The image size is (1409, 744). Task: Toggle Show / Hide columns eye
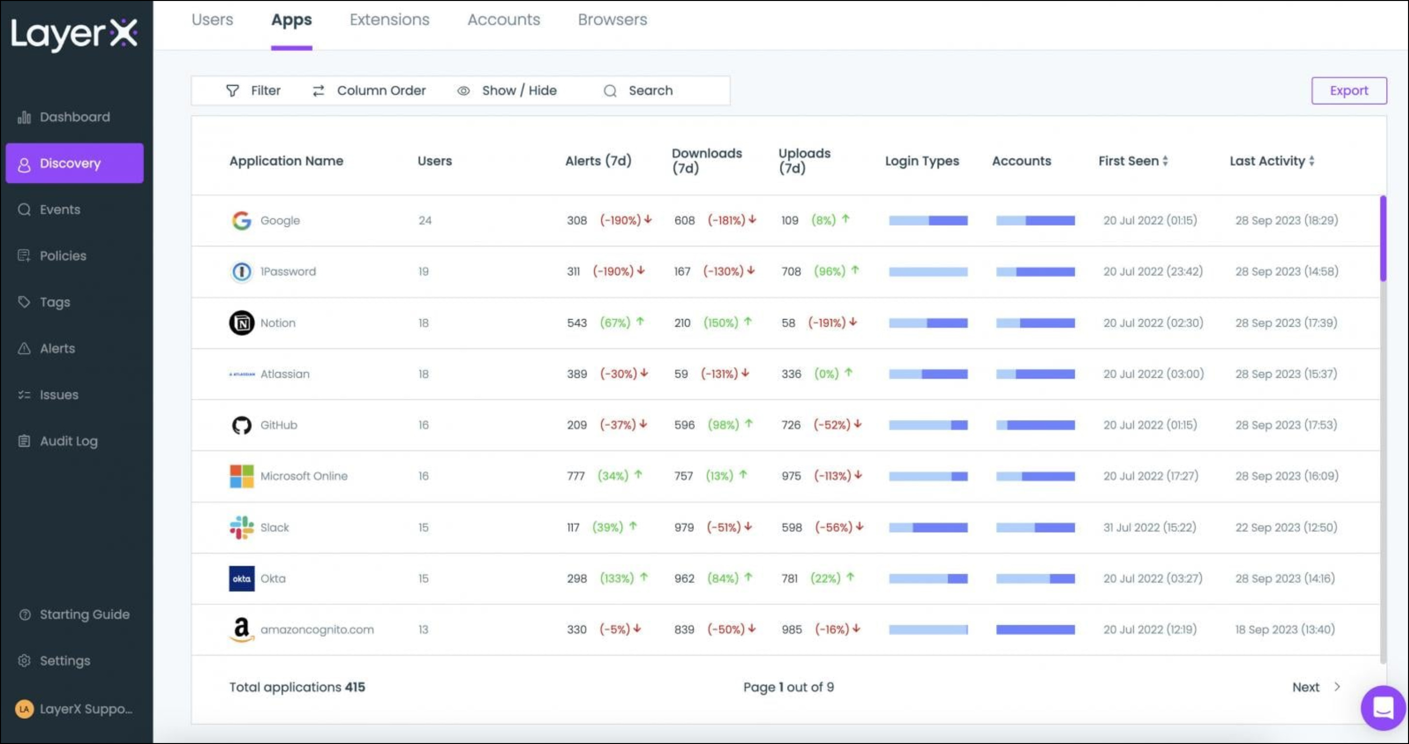(x=463, y=91)
